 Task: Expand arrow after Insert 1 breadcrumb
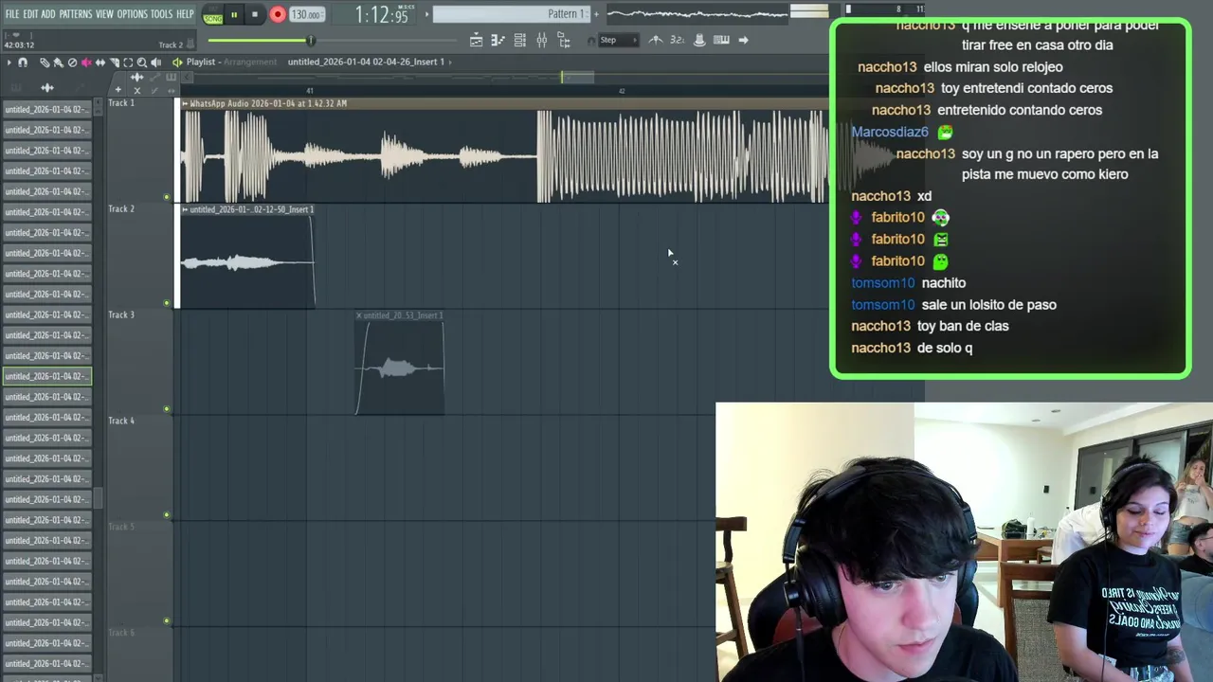pyautogui.click(x=449, y=62)
